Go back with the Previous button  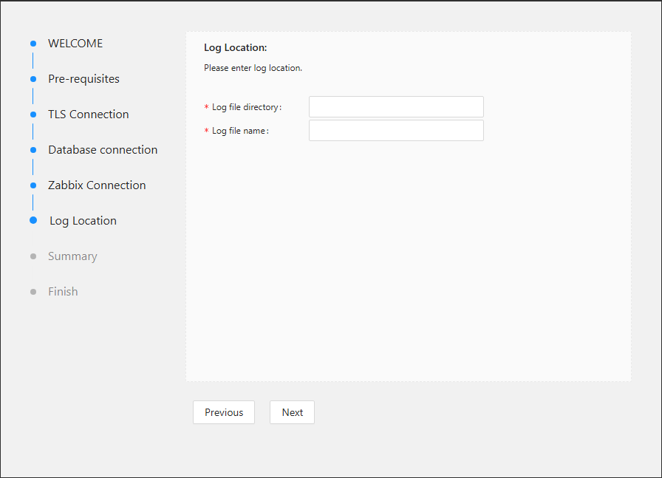(x=224, y=412)
